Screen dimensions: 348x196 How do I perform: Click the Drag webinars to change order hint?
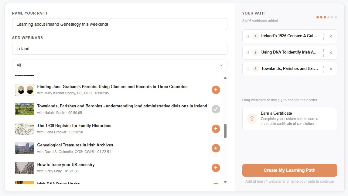(280, 100)
